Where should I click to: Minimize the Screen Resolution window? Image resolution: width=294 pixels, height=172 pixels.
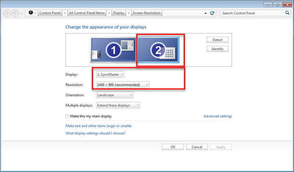268,5
